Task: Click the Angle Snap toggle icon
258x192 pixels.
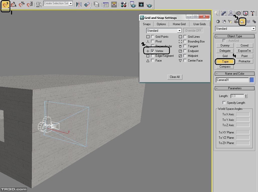Action: click(x=14, y=5)
